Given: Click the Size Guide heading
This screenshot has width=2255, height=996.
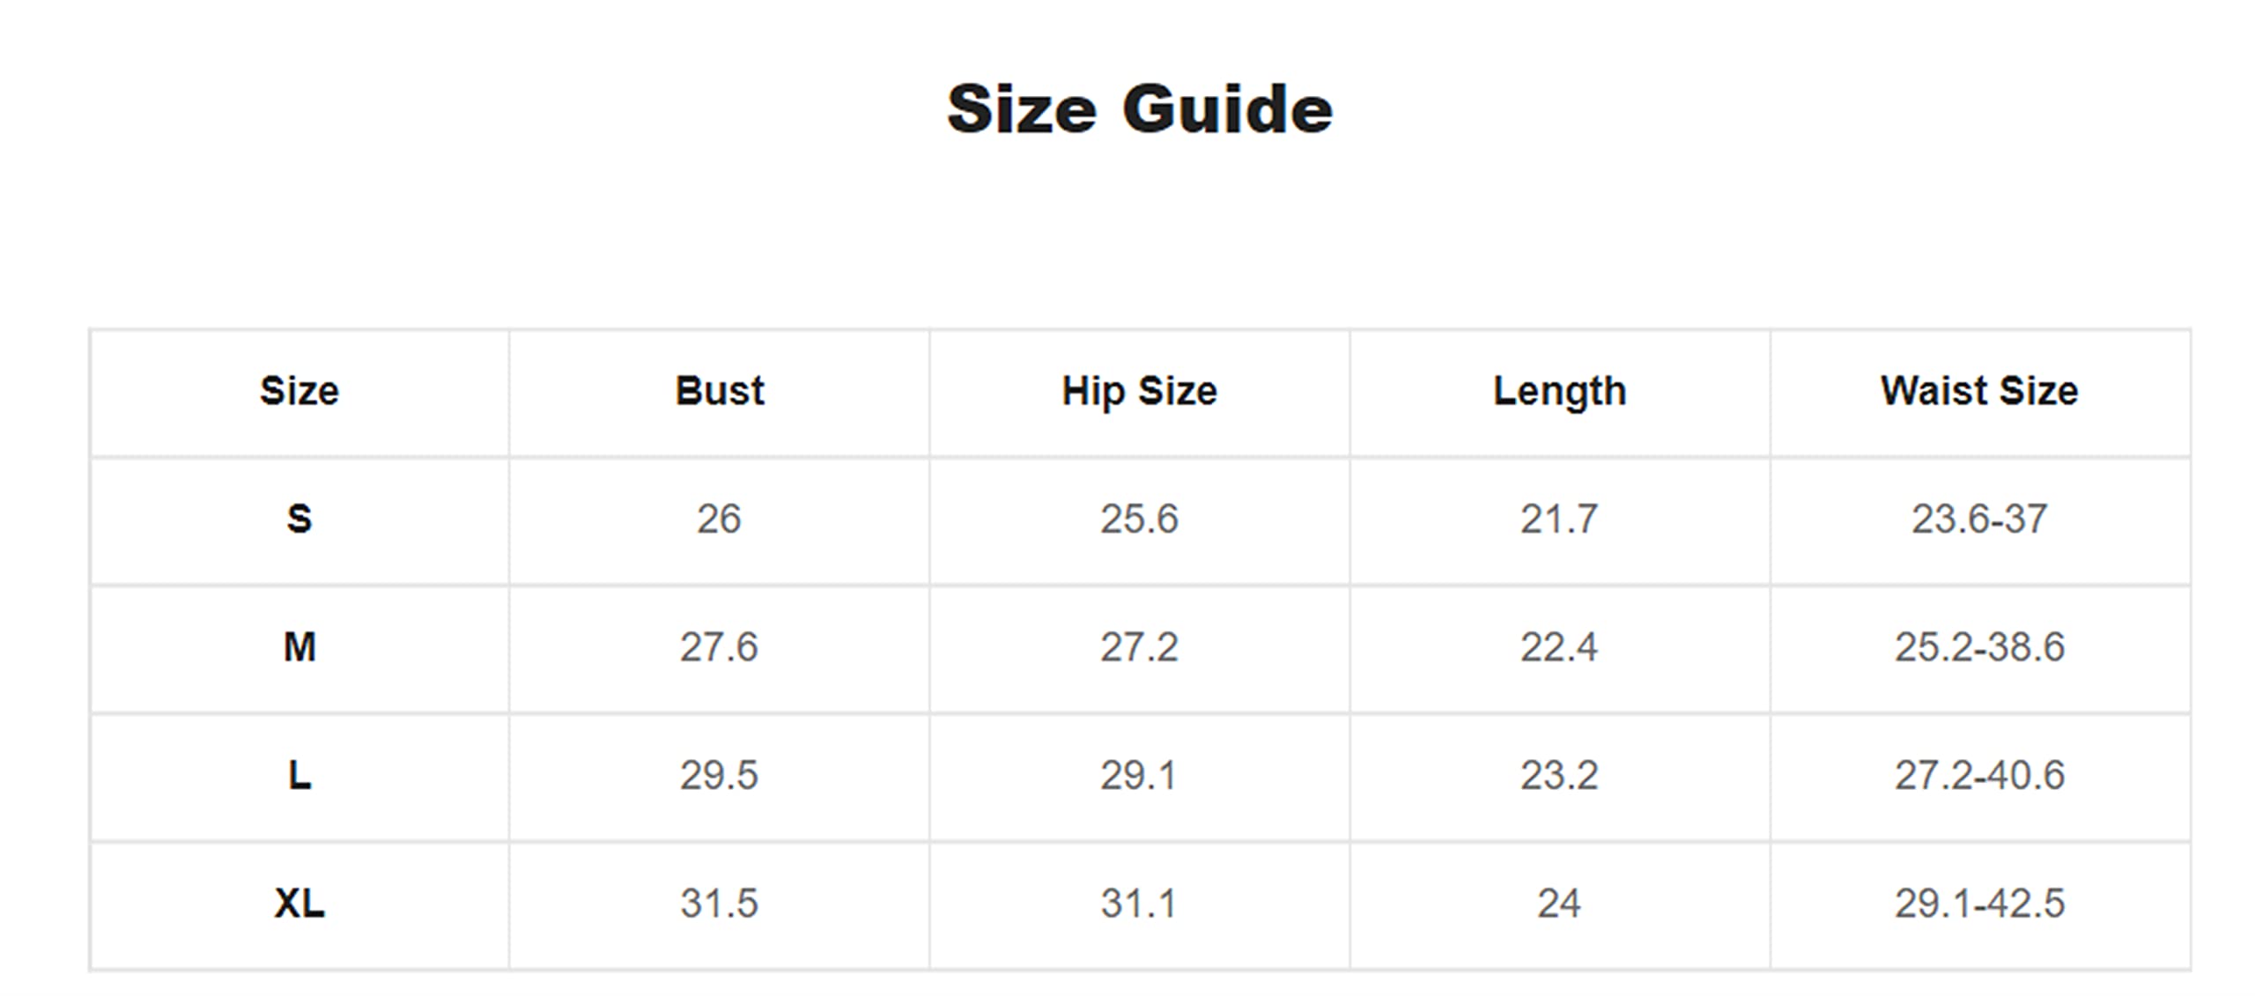Looking at the screenshot, I should (x=1139, y=110).
